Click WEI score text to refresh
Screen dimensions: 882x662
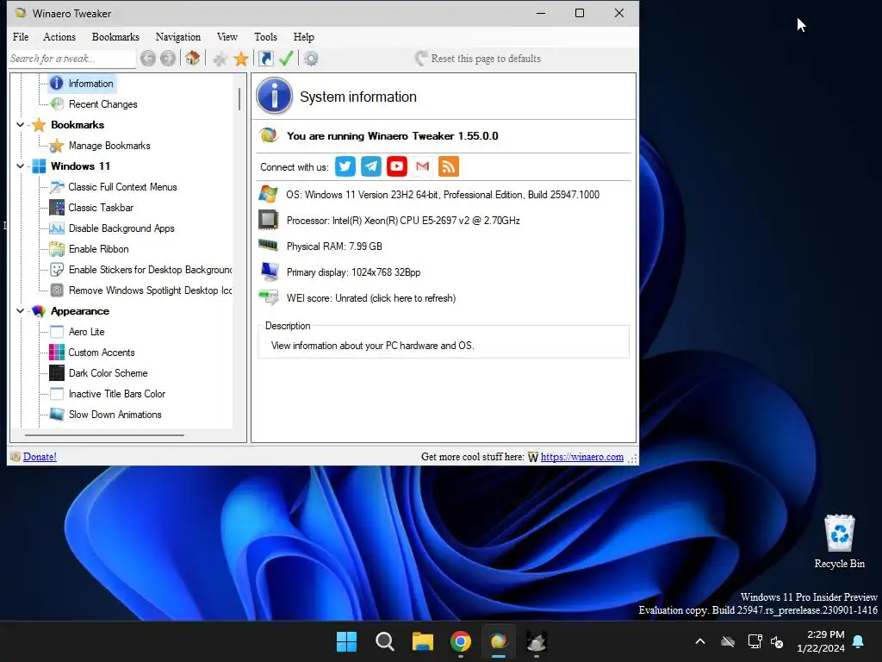pyautogui.click(x=370, y=298)
